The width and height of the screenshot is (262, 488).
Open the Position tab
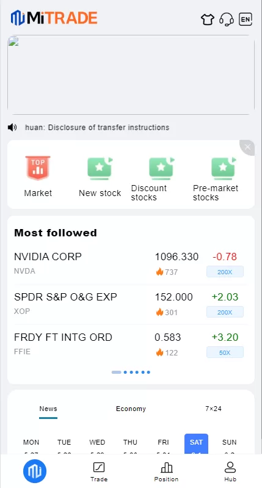(167, 472)
